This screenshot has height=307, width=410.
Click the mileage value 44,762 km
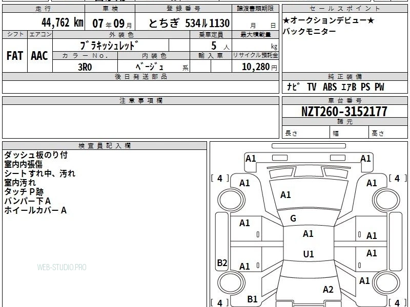click(x=63, y=23)
